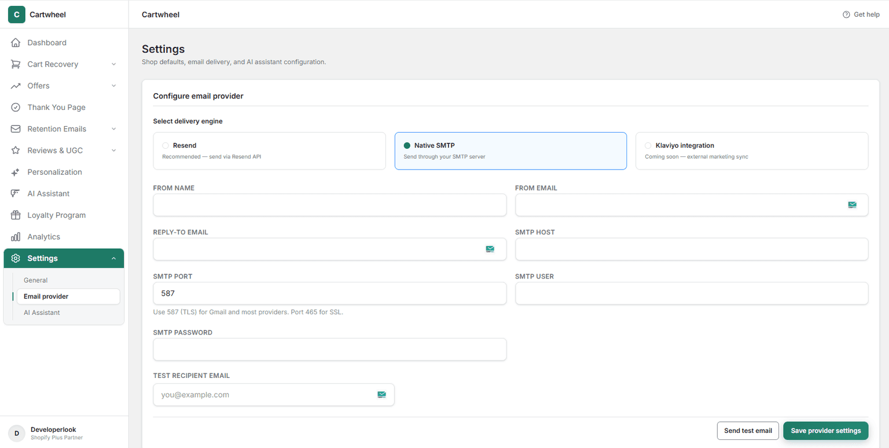Click the Cart Recovery cart icon
Image resolution: width=889 pixels, height=448 pixels.
coord(16,64)
